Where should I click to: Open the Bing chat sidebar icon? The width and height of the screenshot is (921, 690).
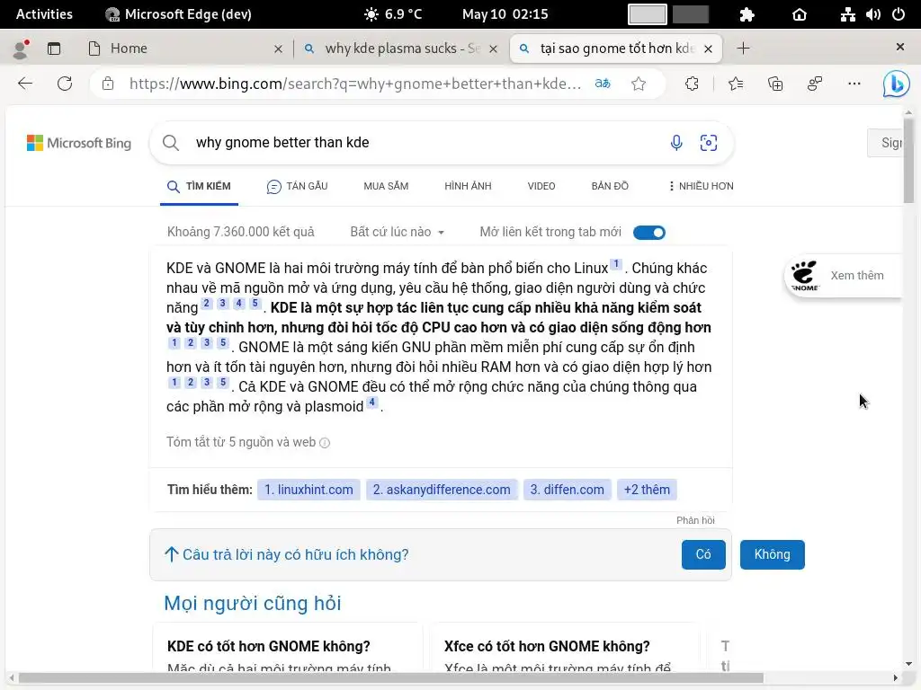tap(897, 84)
